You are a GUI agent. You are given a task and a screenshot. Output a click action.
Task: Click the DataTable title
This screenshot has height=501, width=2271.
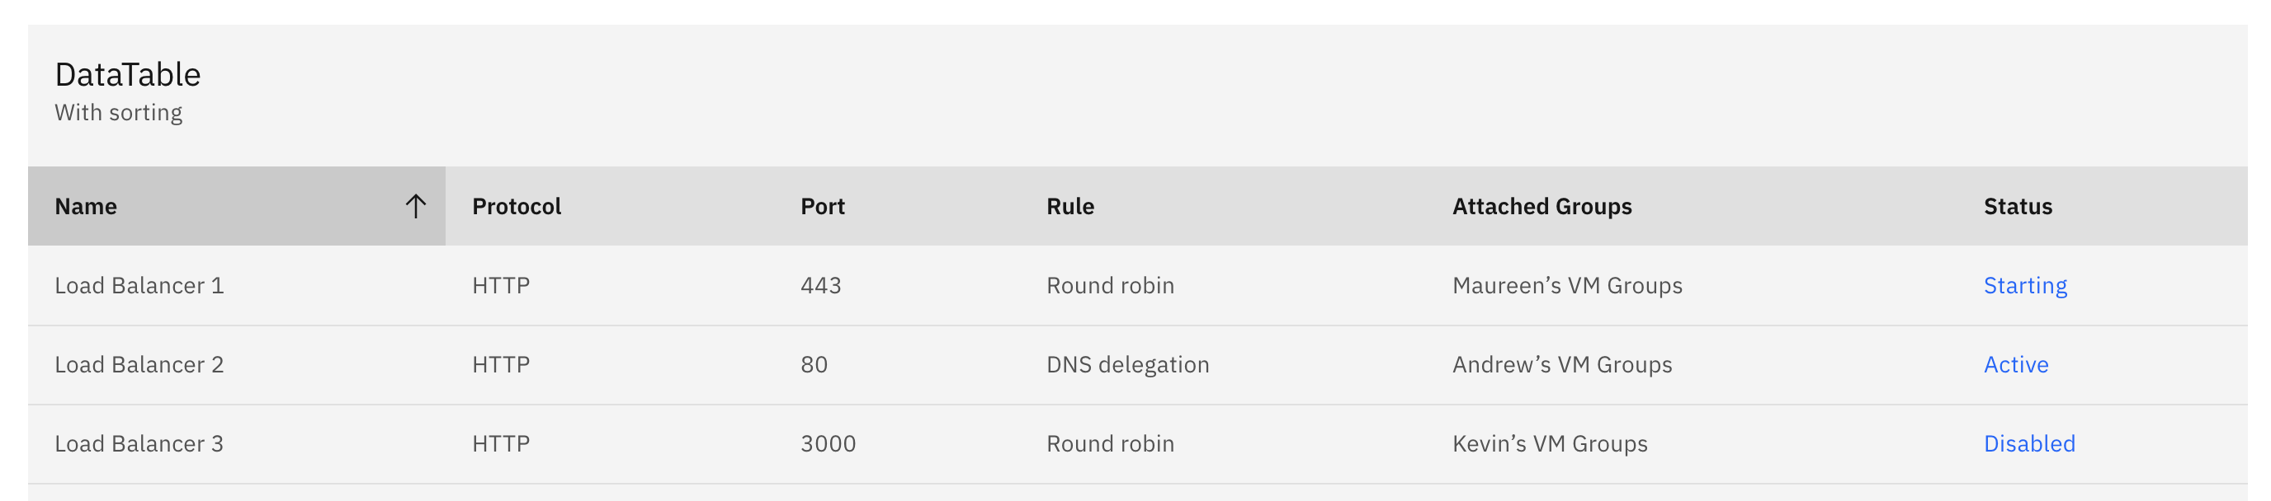[128, 75]
